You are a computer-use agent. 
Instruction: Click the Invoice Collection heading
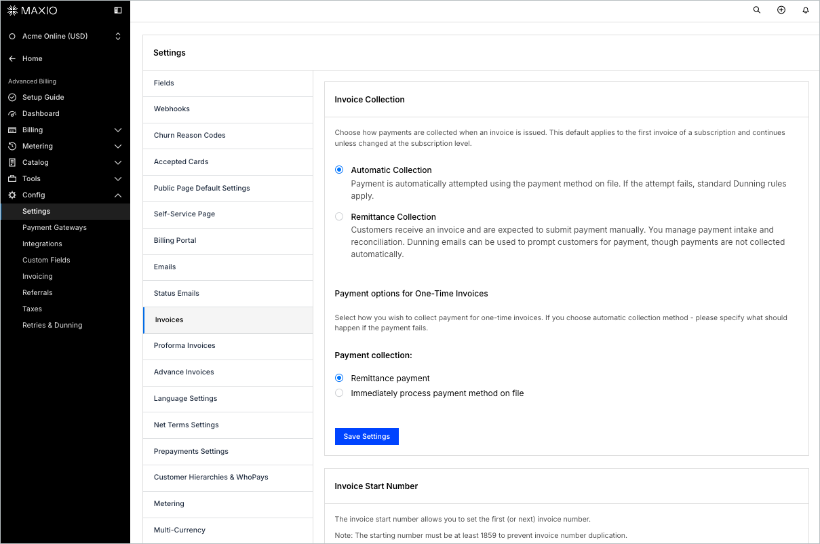pos(370,100)
